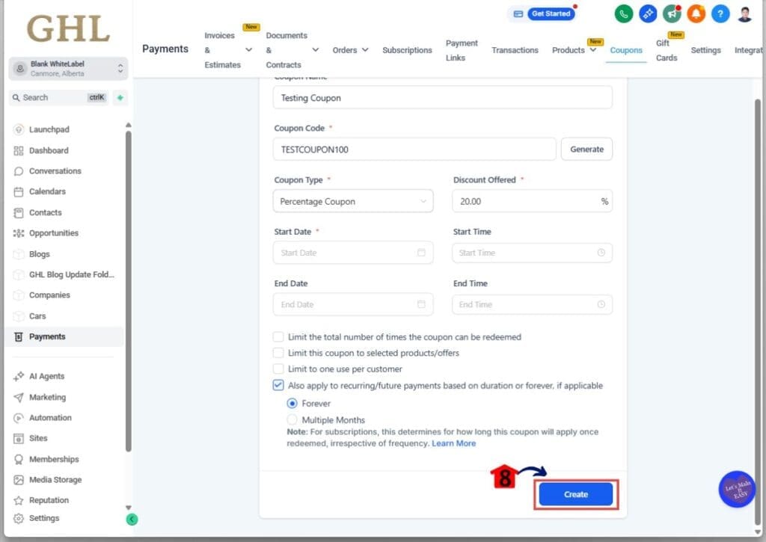Open the Conversations panel from the sidebar

[x=56, y=170]
